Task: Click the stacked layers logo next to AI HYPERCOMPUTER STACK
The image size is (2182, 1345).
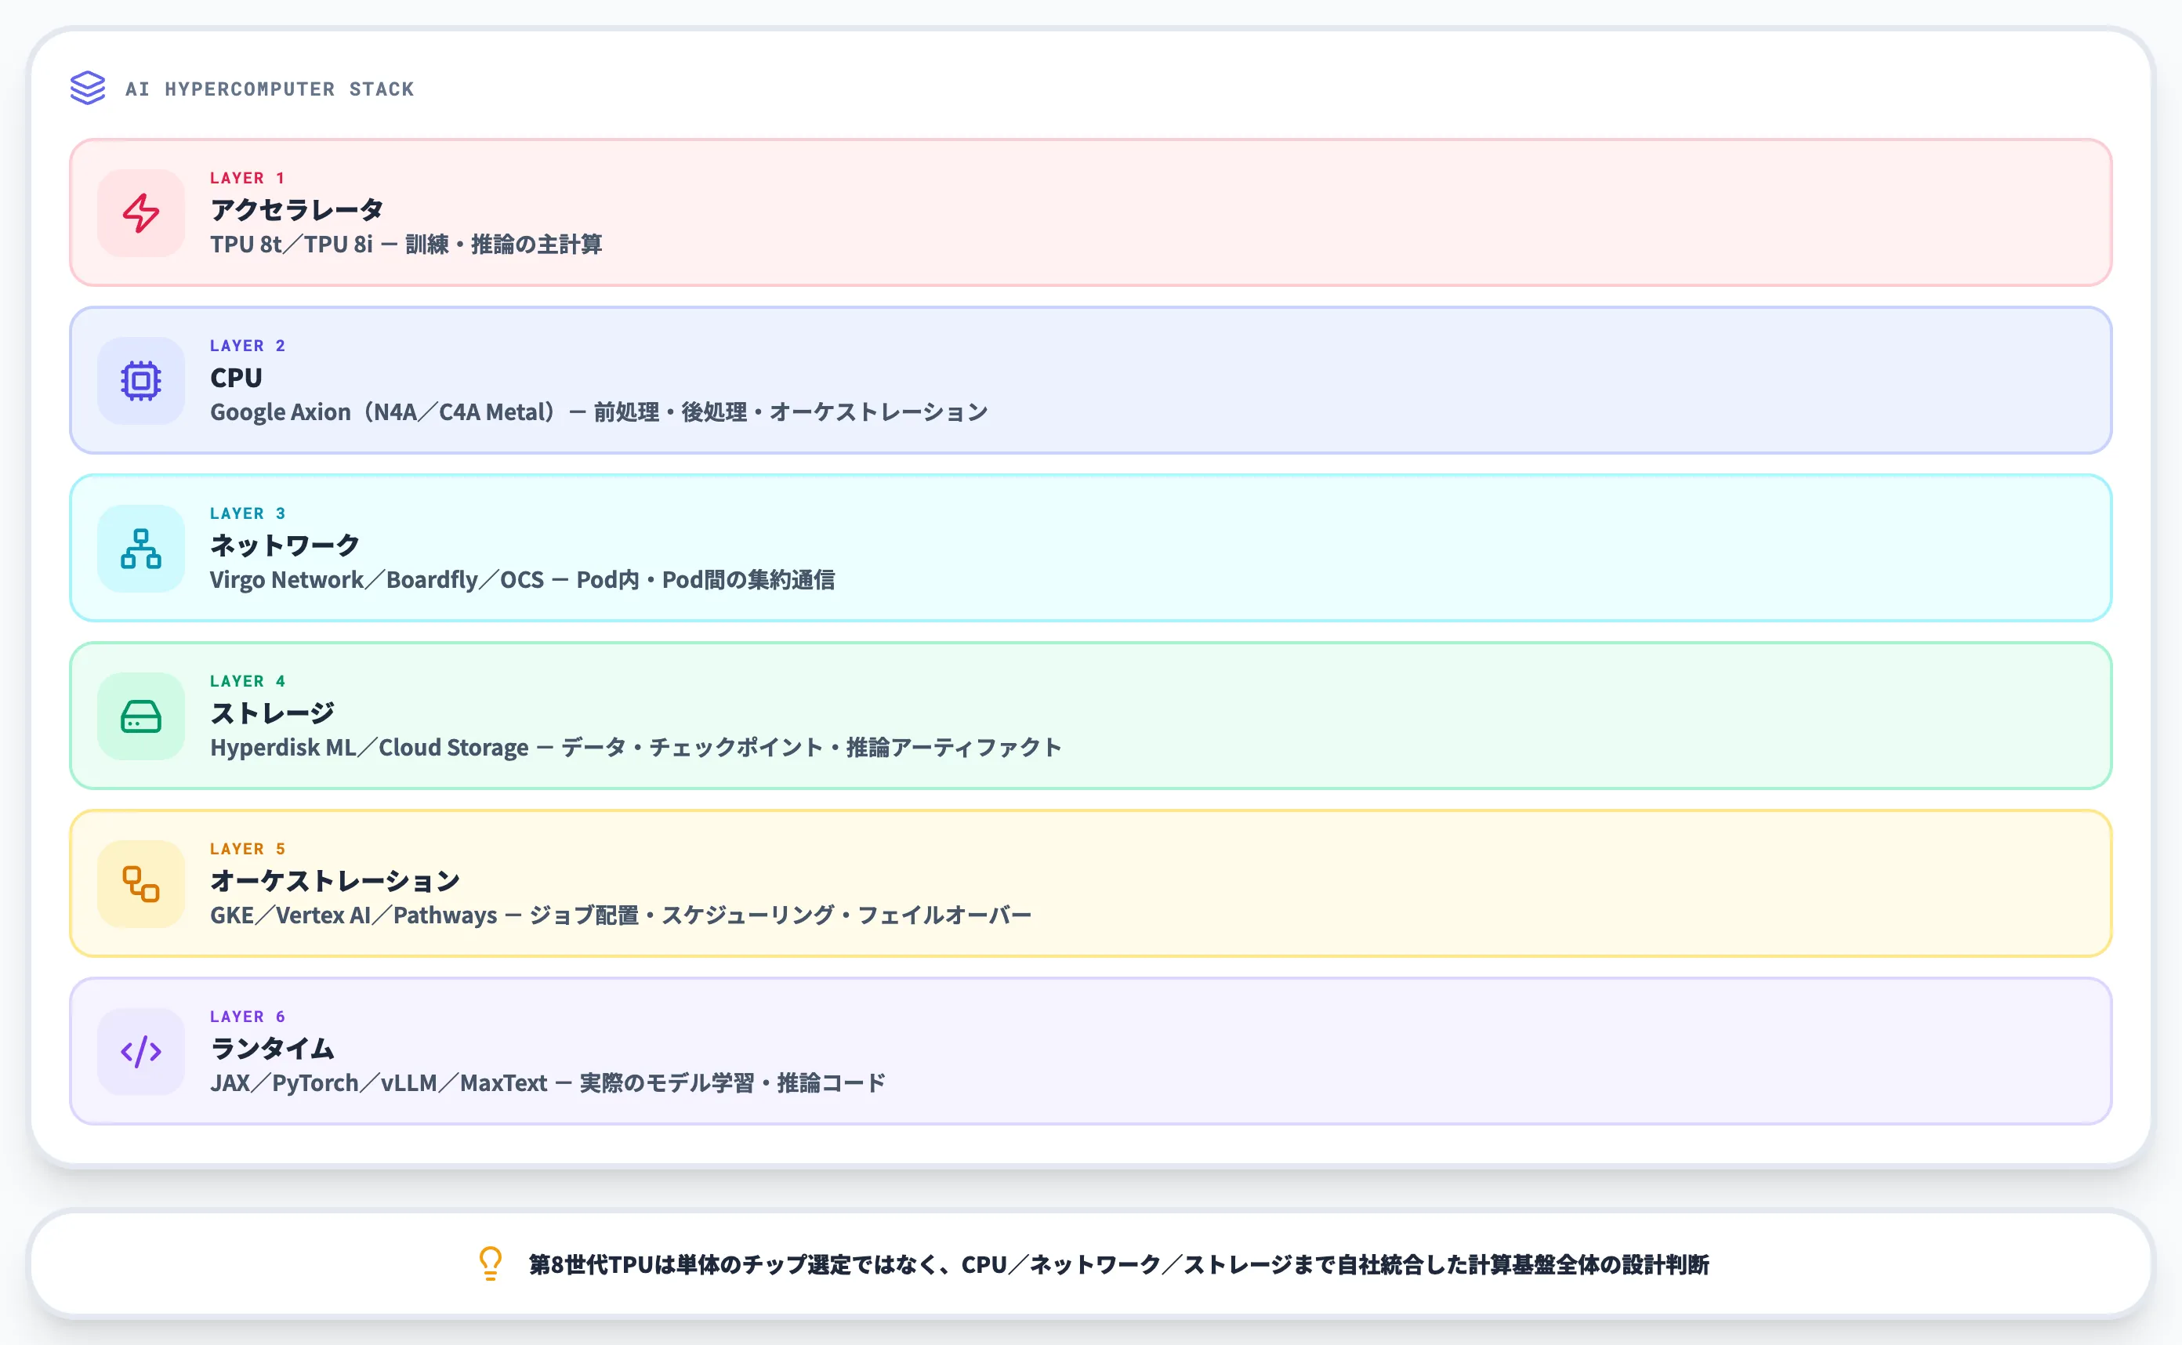Action: pyautogui.click(x=88, y=88)
